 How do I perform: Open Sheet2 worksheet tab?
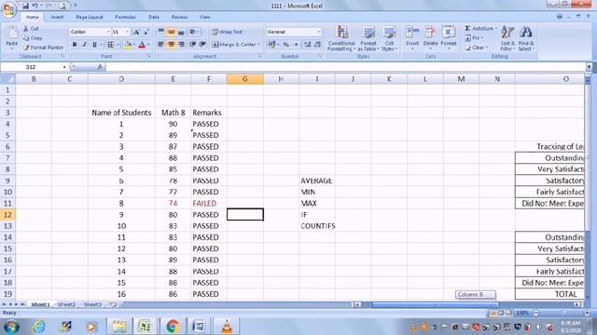[x=66, y=304]
